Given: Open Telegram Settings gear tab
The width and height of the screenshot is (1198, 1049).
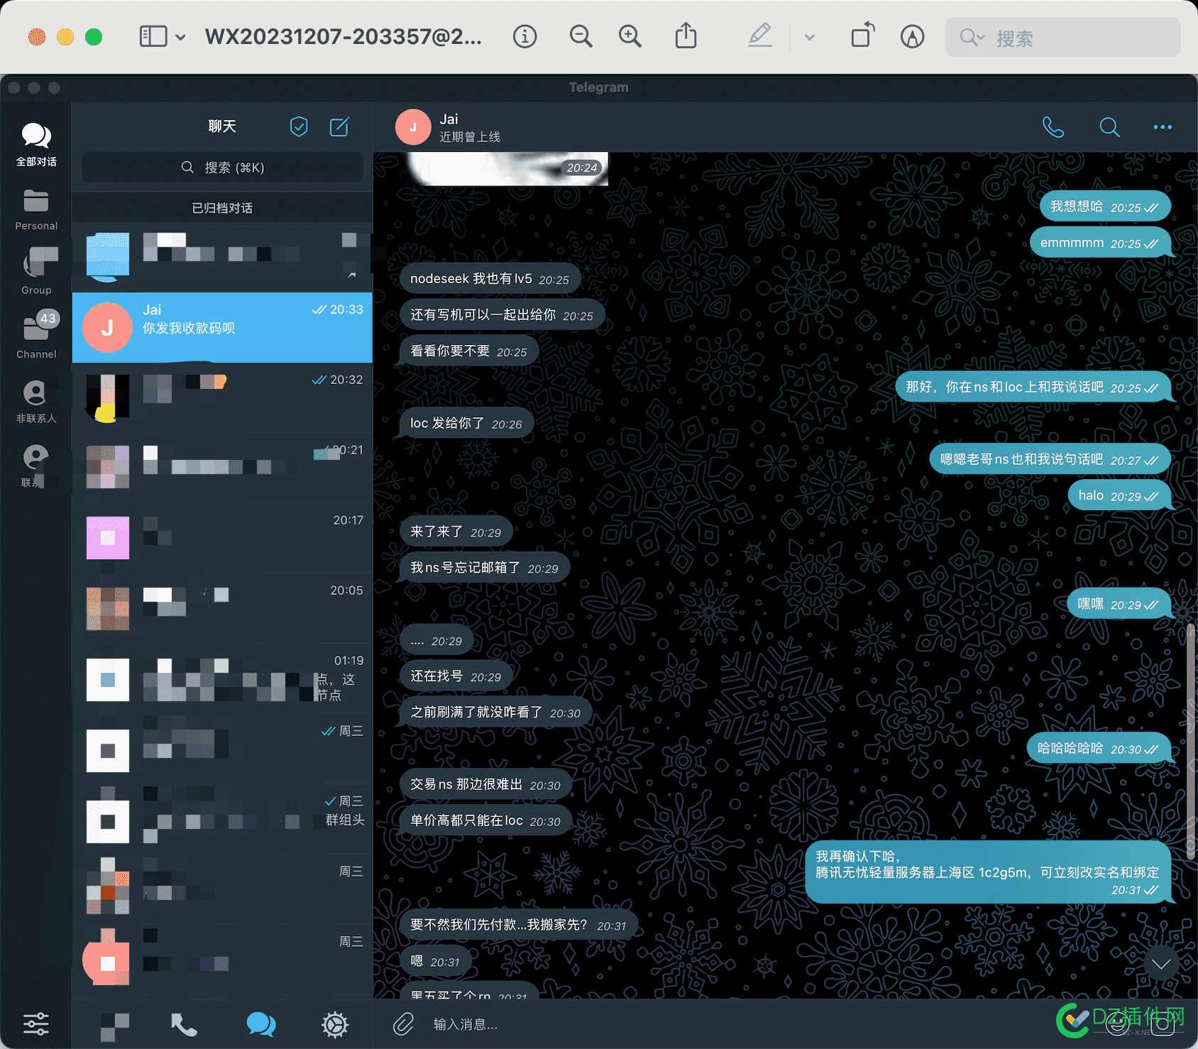Looking at the screenshot, I should [335, 1025].
